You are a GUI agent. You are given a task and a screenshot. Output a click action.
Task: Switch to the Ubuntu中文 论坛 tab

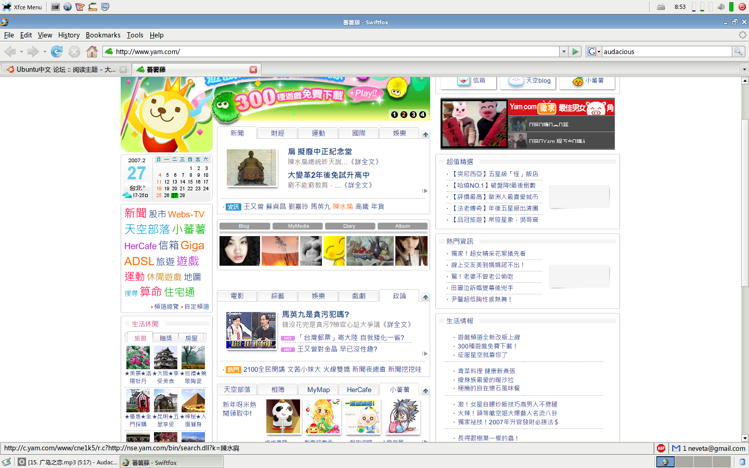66,70
